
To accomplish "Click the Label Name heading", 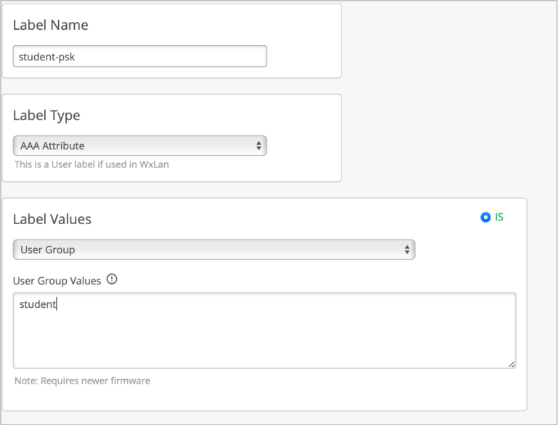I will (50, 25).
